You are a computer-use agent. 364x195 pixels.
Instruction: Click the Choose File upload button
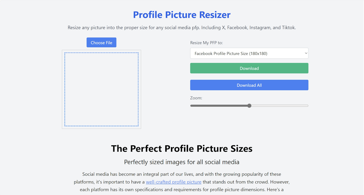point(101,42)
